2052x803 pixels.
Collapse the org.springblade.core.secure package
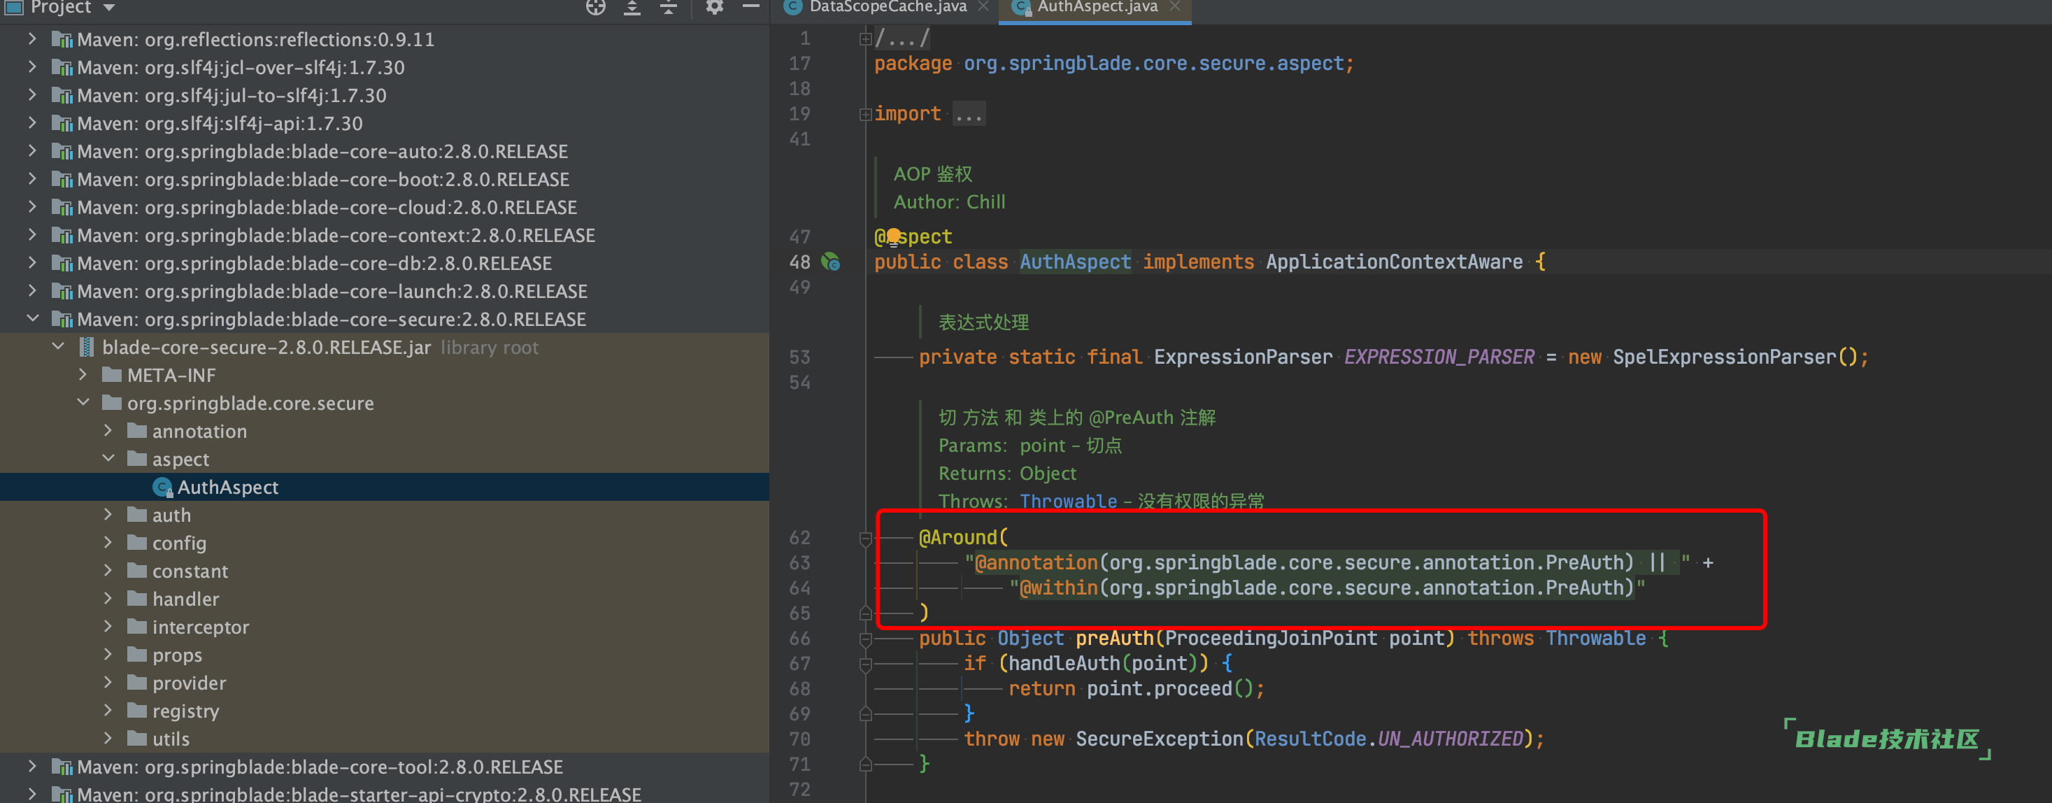[x=83, y=402]
